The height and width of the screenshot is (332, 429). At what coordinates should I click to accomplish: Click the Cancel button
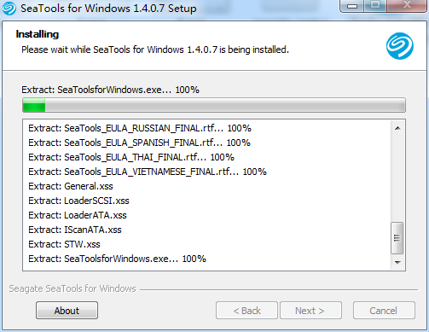pyautogui.click(x=384, y=311)
